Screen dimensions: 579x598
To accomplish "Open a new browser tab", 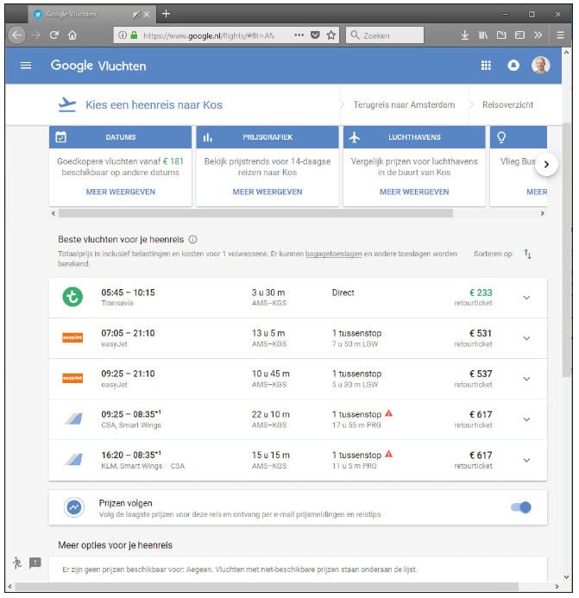I will pyautogui.click(x=166, y=14).
